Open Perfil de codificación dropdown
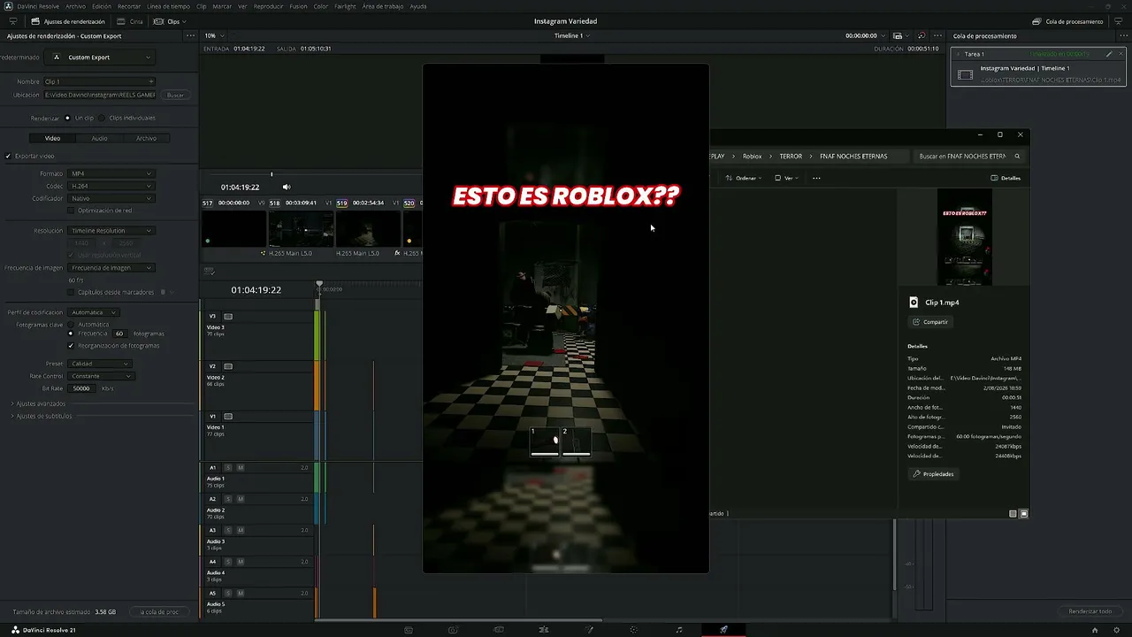 click(94, 312)
